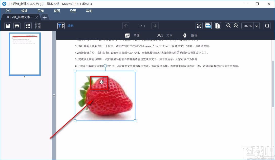Go to next page with down arrow
This screenshot has height=160, width=275.
click(155, 25)
